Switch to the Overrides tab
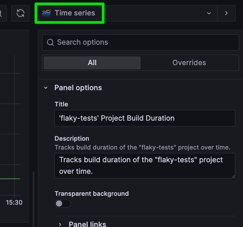 click(189, 63)
